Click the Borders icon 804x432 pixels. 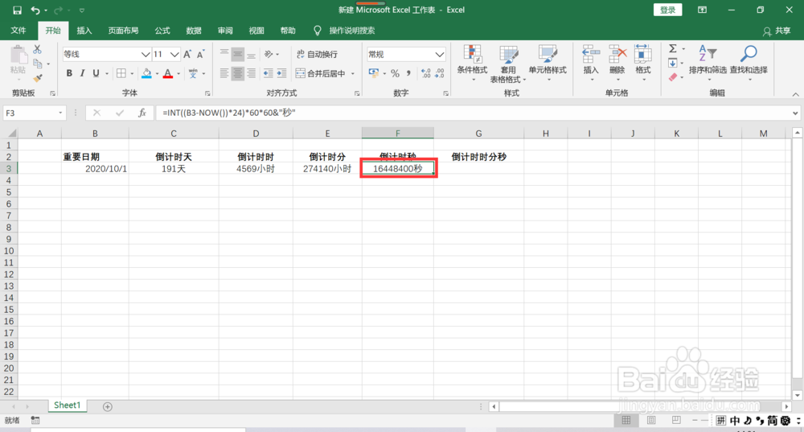click(x=121, y=73)
